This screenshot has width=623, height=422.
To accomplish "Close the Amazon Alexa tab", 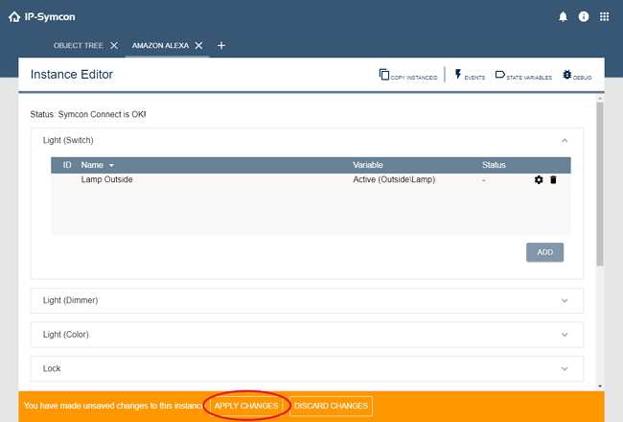I will tap(199, 45).
